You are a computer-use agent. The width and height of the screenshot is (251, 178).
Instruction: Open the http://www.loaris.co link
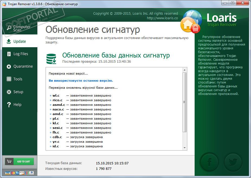coord(162,18)
